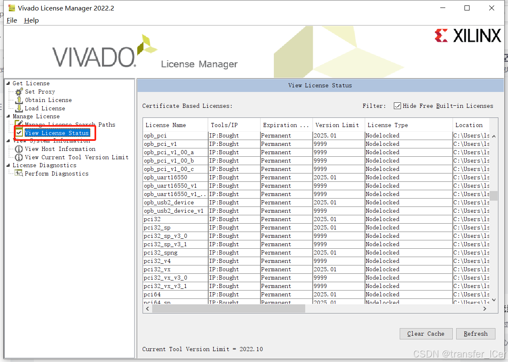Sort by License Type column header
This screenshot has height=362, width=508.
coord(408,125)
